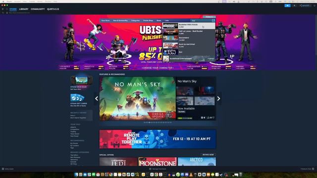The image size is (317, 178).
Task: Select the Bun search suggestion
Action: tap(189, 52)
